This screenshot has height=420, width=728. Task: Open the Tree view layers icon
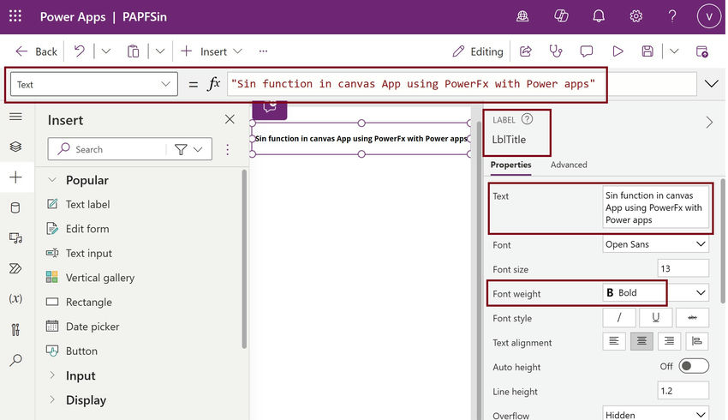pos(15,147)
